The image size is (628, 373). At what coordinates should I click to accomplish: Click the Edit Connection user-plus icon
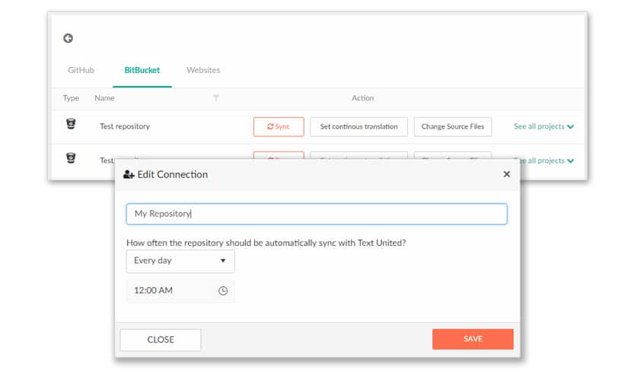tap(129, 174)
